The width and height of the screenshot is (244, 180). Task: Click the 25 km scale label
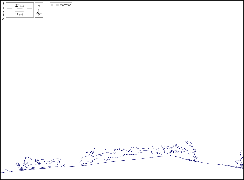[x=19, y=5]
